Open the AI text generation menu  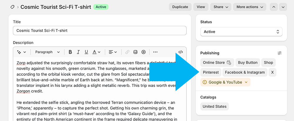(x=21, y=52)
